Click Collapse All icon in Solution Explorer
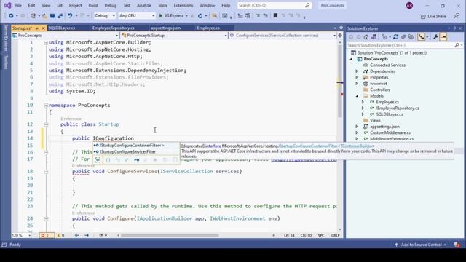This screenshot has width=466, height=262. pyautogui.click(x=403, y=37)
